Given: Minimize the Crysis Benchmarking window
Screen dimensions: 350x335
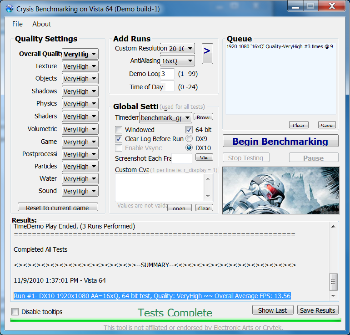Looking at the screenshot, I should [296, 6].
